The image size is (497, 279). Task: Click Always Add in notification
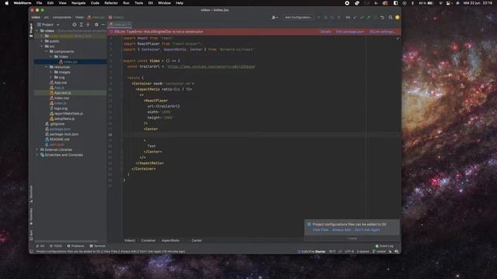click(342, 230)
